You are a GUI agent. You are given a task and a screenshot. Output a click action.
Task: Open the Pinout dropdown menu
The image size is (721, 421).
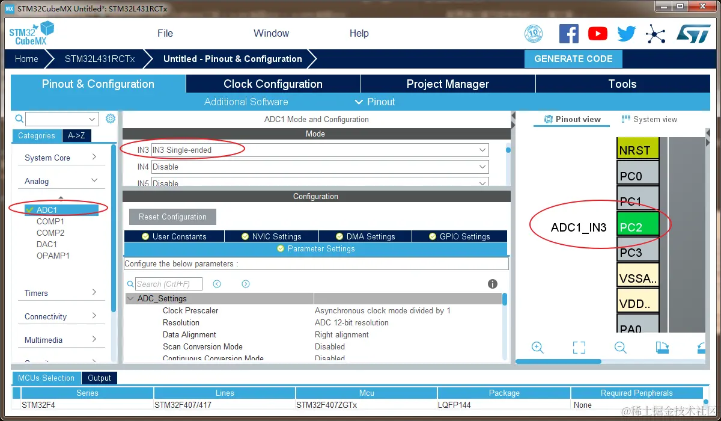[375, 102]
